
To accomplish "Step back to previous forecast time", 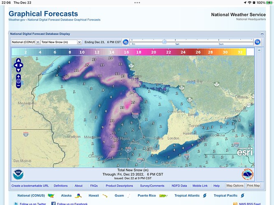I will pos(125,42).
